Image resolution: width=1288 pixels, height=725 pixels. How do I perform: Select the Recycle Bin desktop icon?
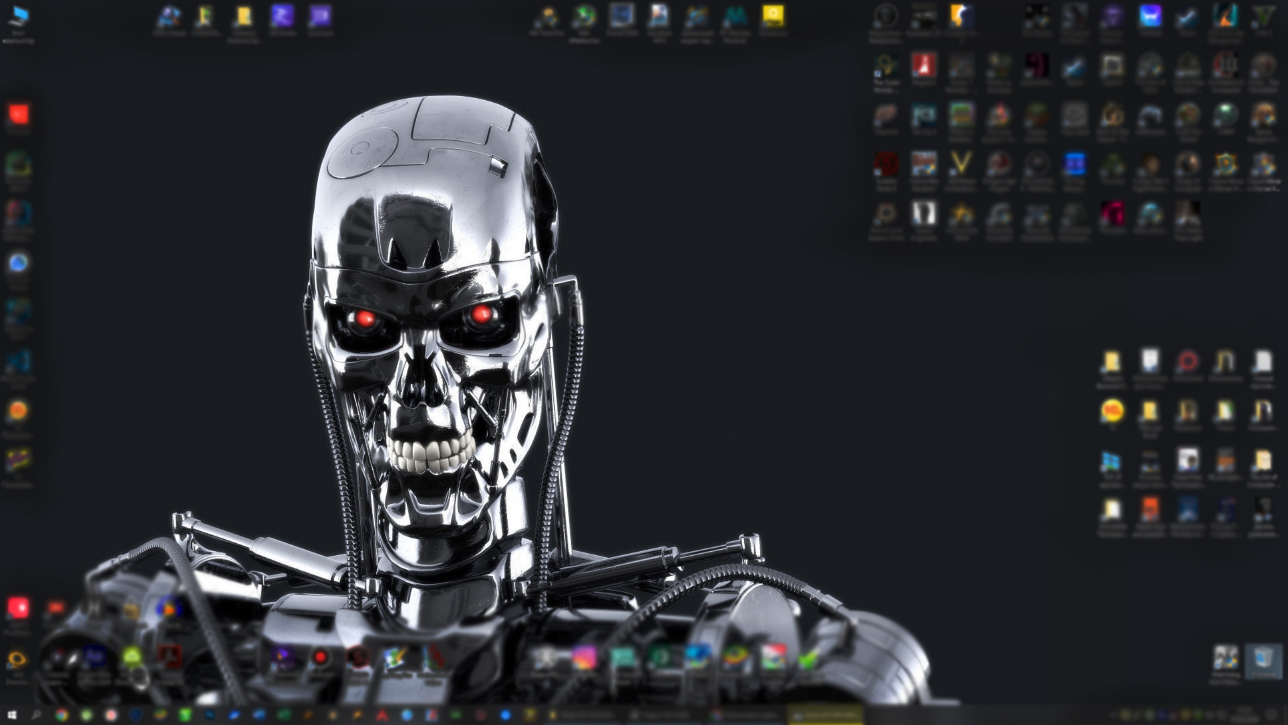coord(1263,661)
